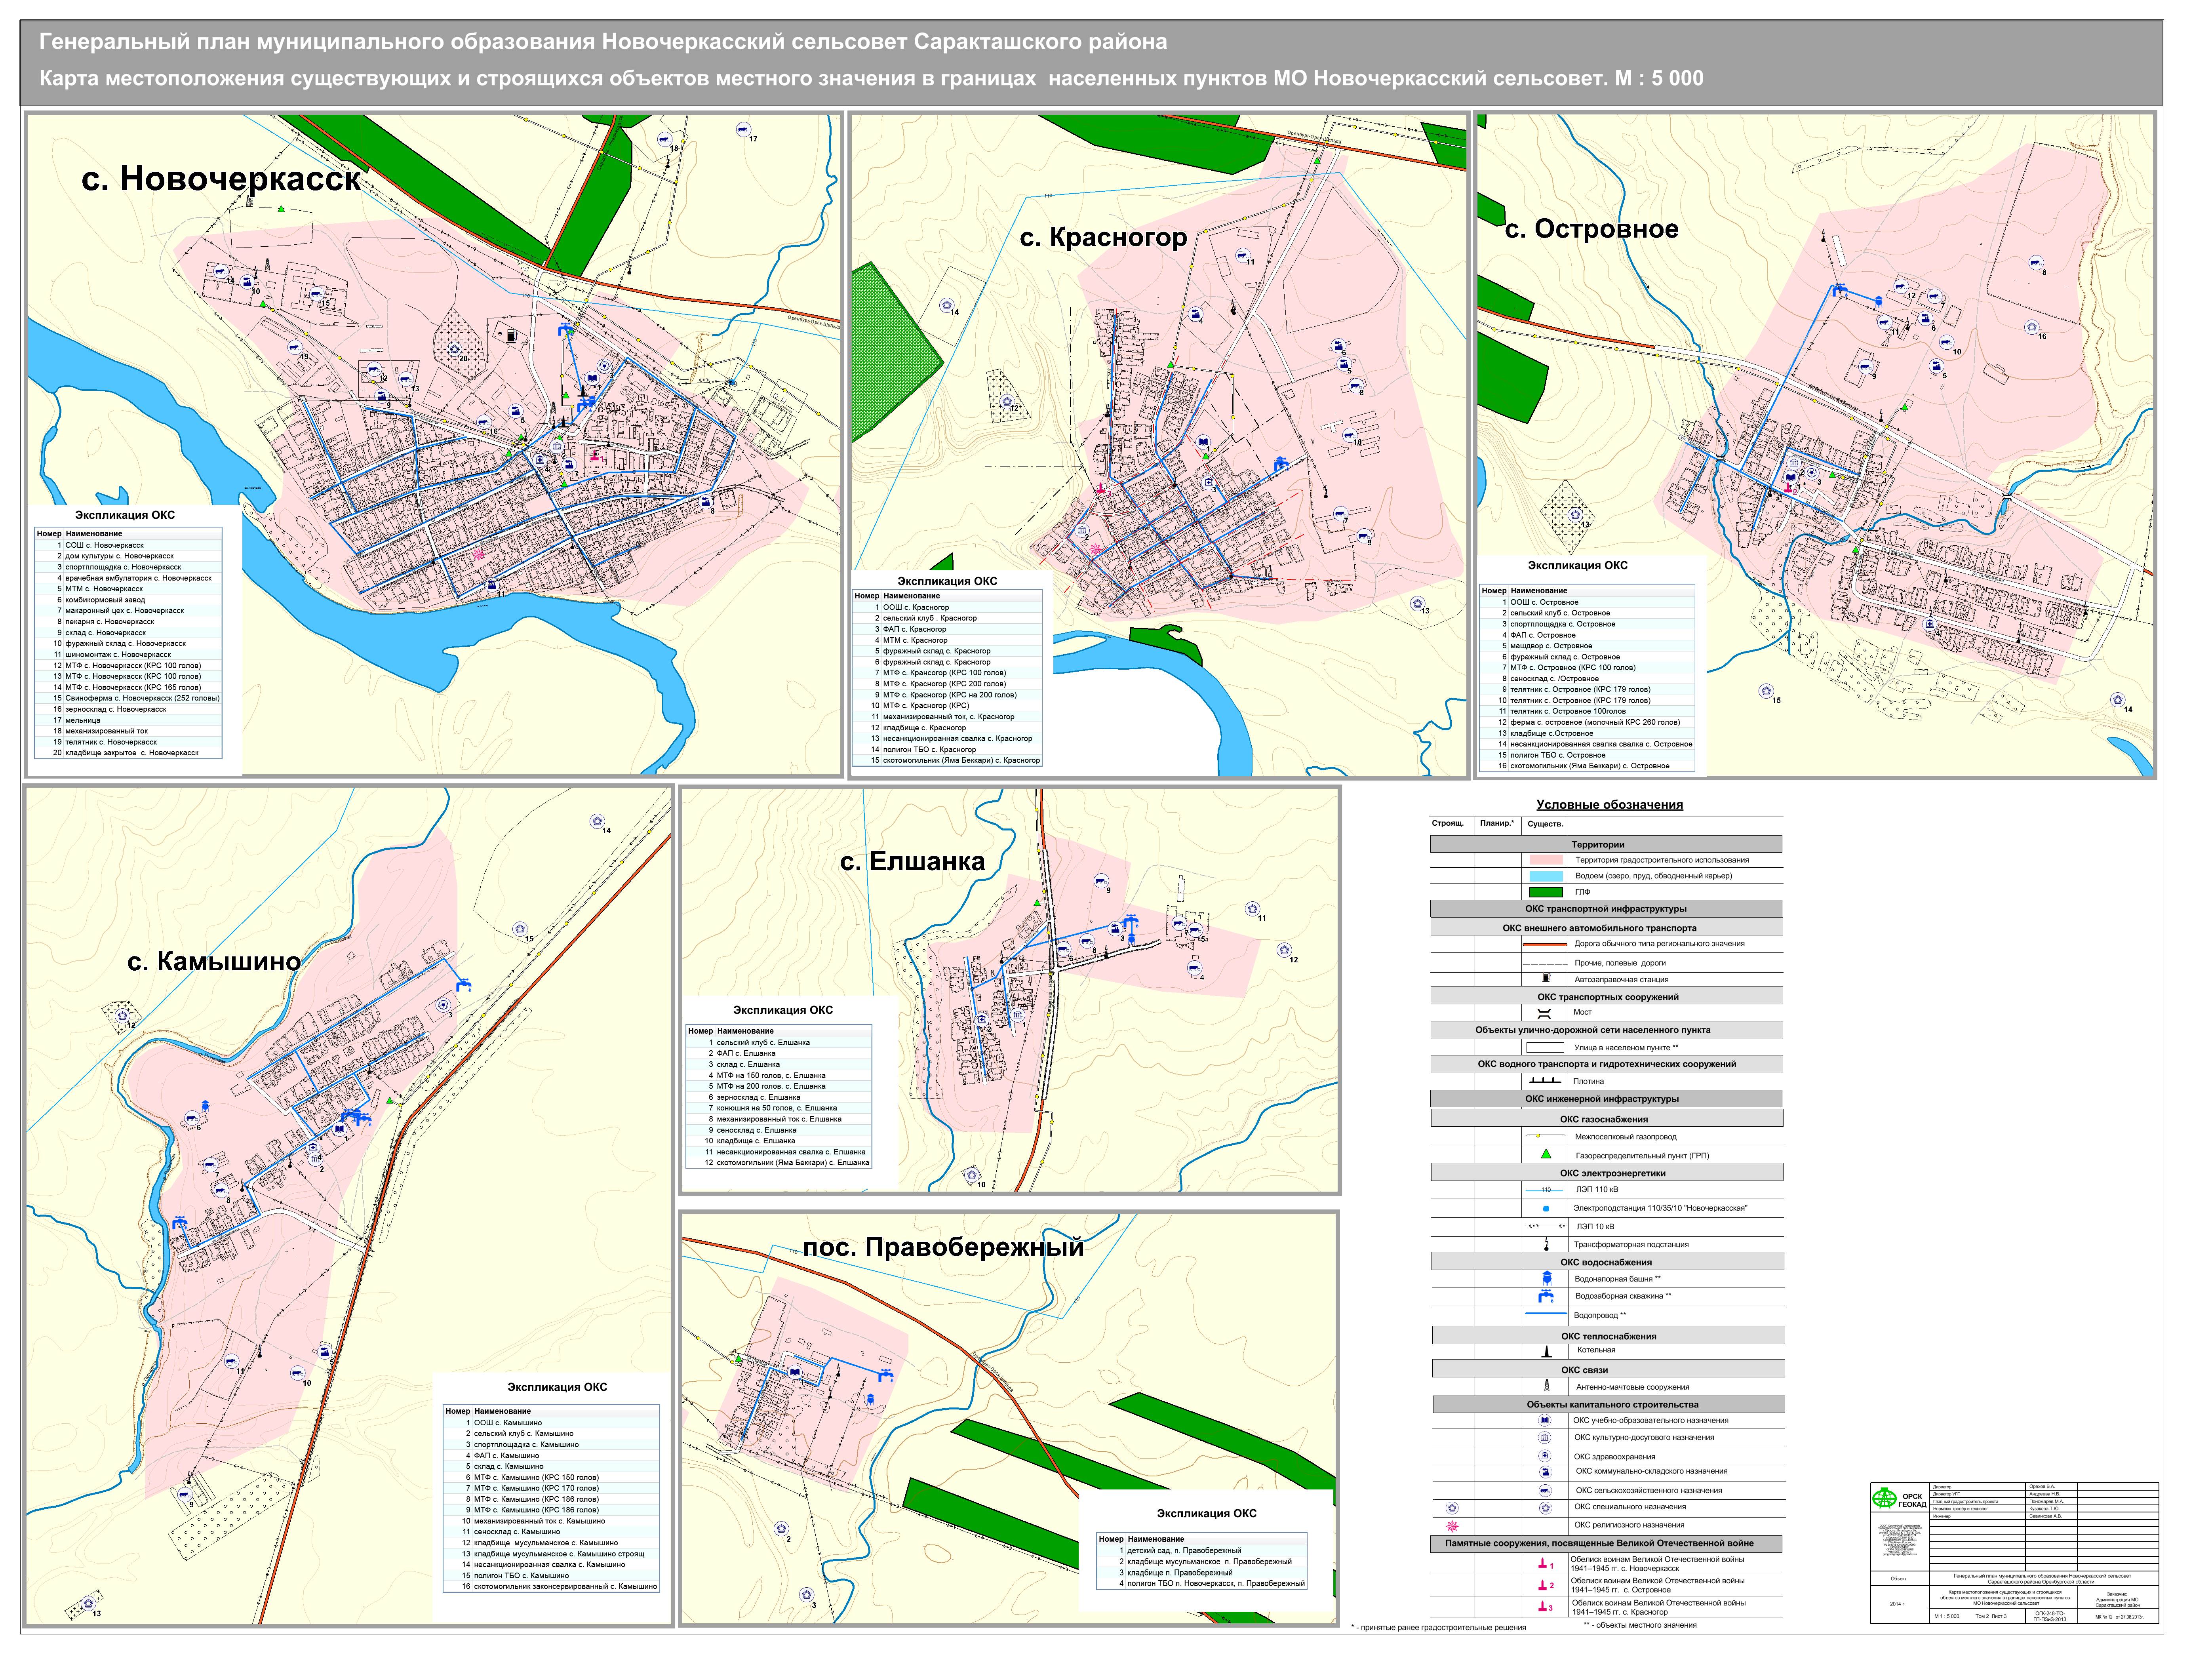Click the 'пос. Правобережный' map title
Viewport: 2212px width, 1653px height.
coord(943,1248)
